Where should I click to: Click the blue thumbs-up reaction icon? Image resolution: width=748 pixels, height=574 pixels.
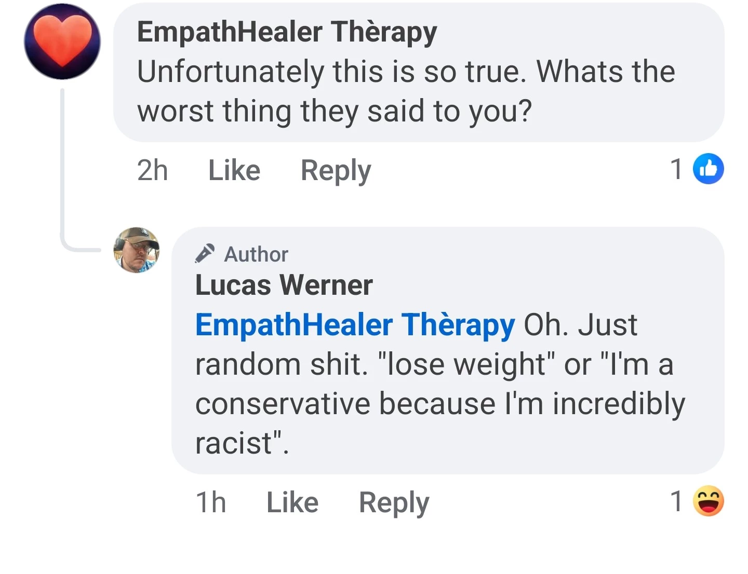(709, 169)
